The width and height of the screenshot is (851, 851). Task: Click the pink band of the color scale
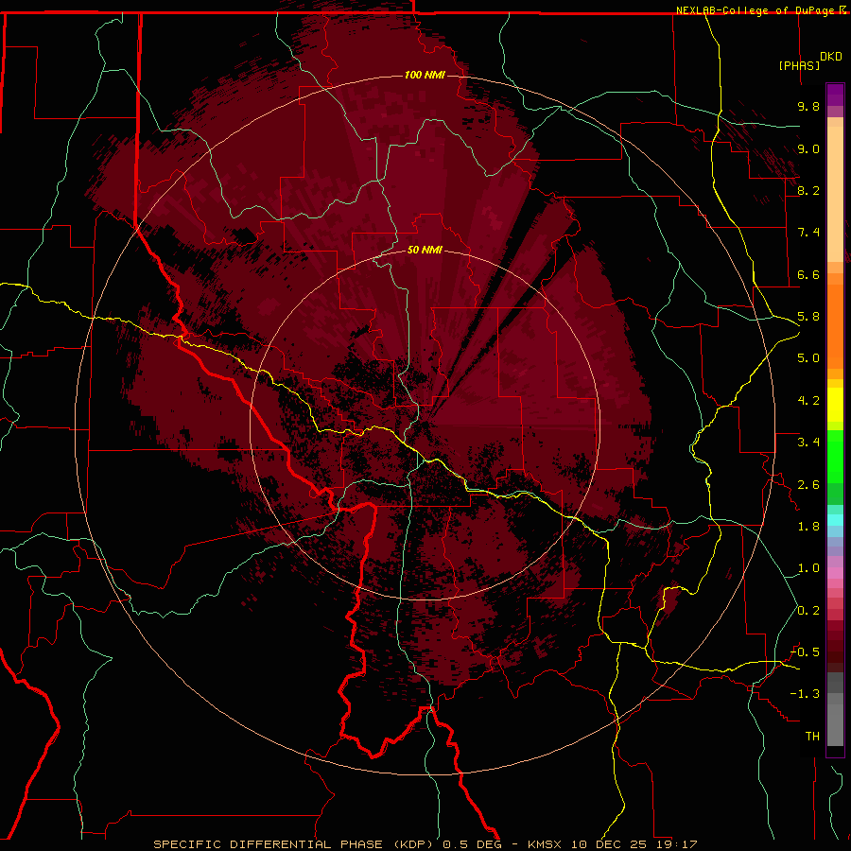[835, 573]
